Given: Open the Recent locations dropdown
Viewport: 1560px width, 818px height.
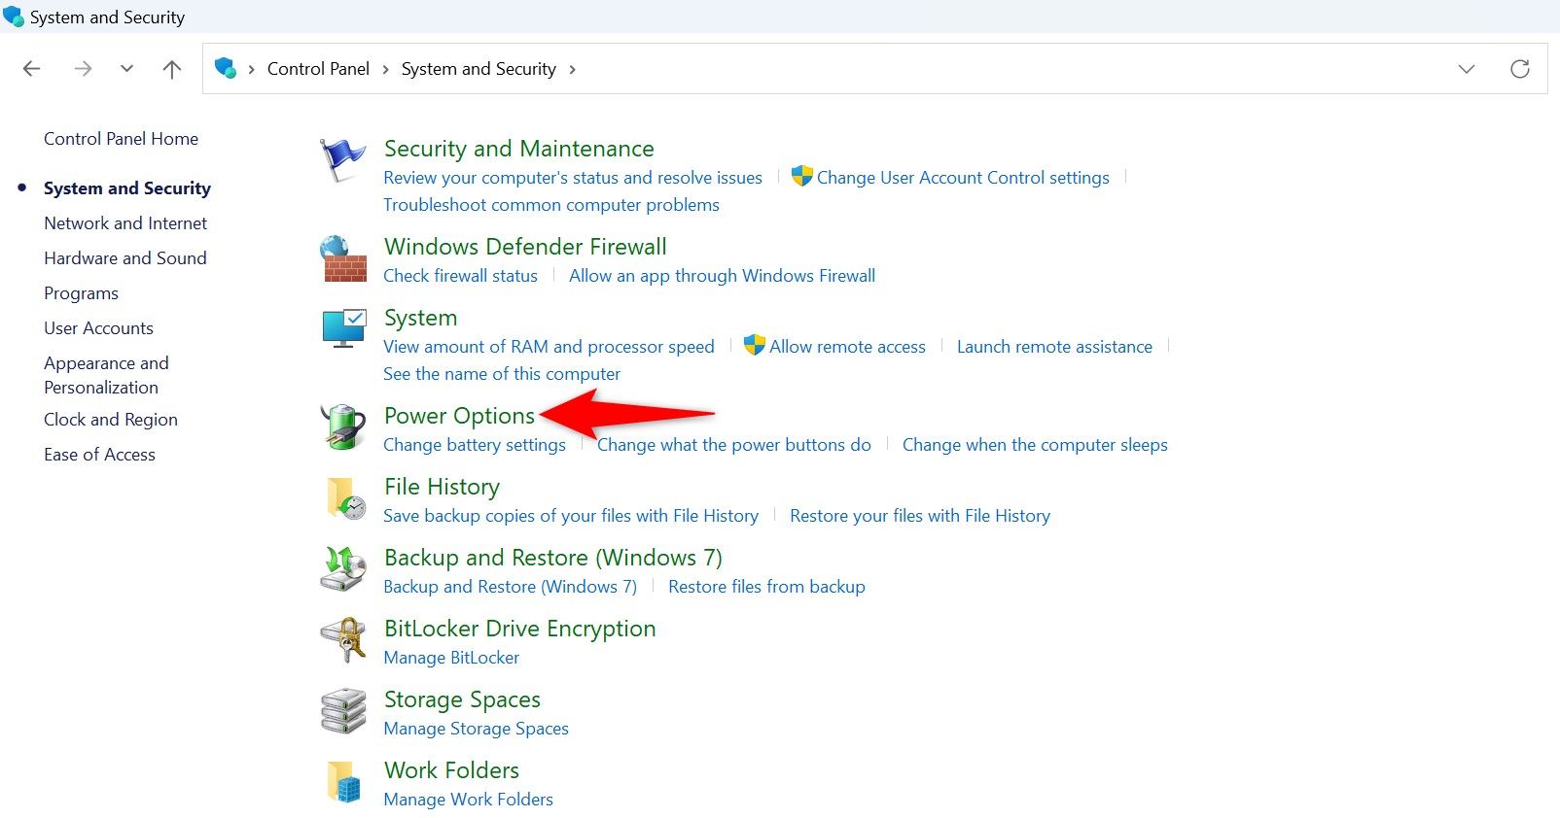Looking at the screenshot, I should pyautogui.click(x=126, y=69).
